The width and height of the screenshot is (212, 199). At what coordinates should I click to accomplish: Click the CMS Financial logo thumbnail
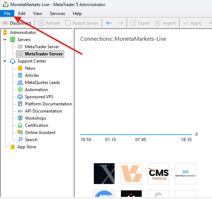(158, 174)
